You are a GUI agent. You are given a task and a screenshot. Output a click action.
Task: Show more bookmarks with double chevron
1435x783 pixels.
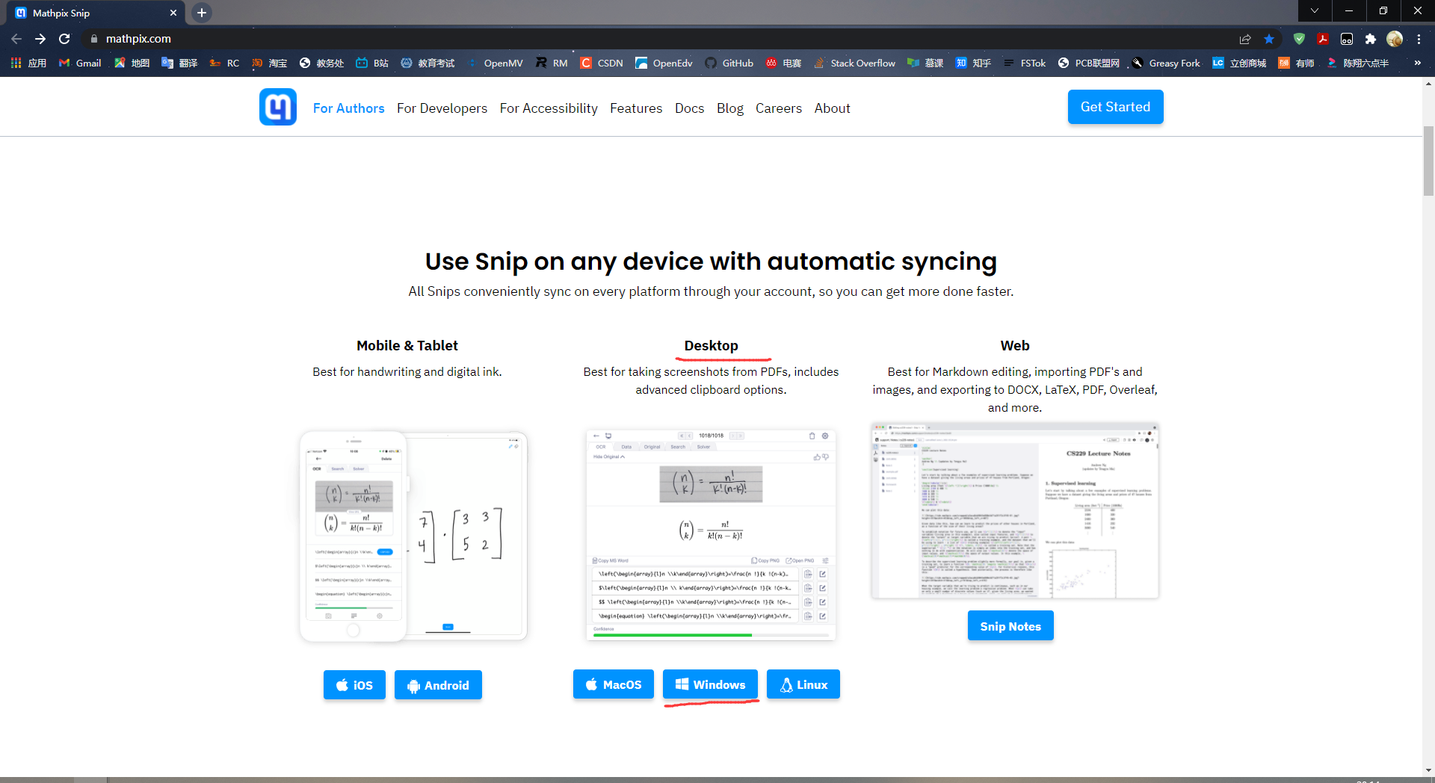pyautogui.click(x=1418, y=63)
